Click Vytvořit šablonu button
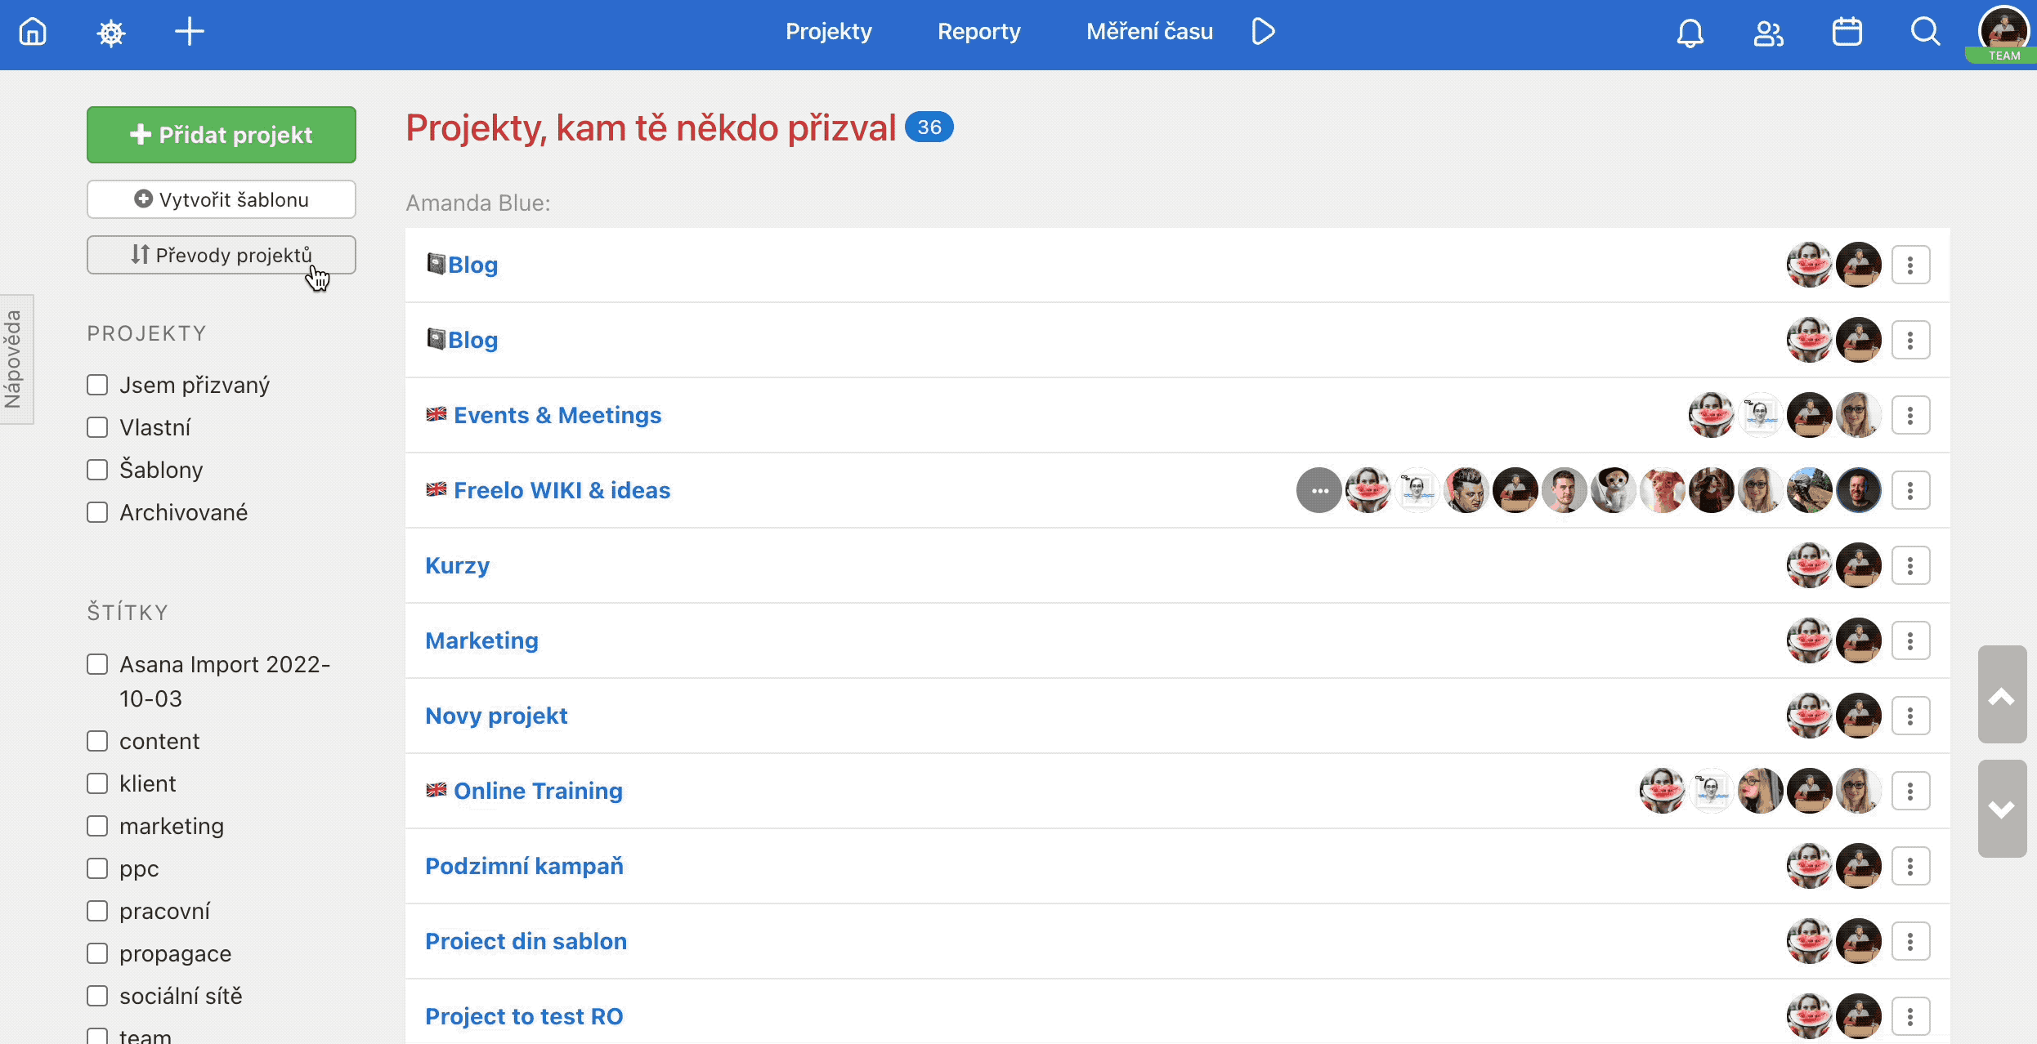Screen dimensions: 2037x1044 (222, 199)
